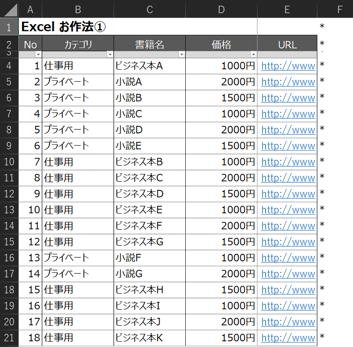Open the URL link for ビジネス本I
Image resolution: width=353 pixels, height=347 pixels.
click(288, 306)
